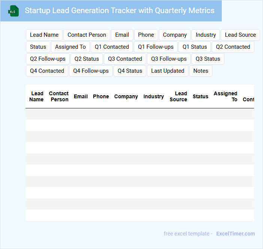Click the tracker title heading text
This screenshot has width=263, height=249.
[x=120, y=10]
